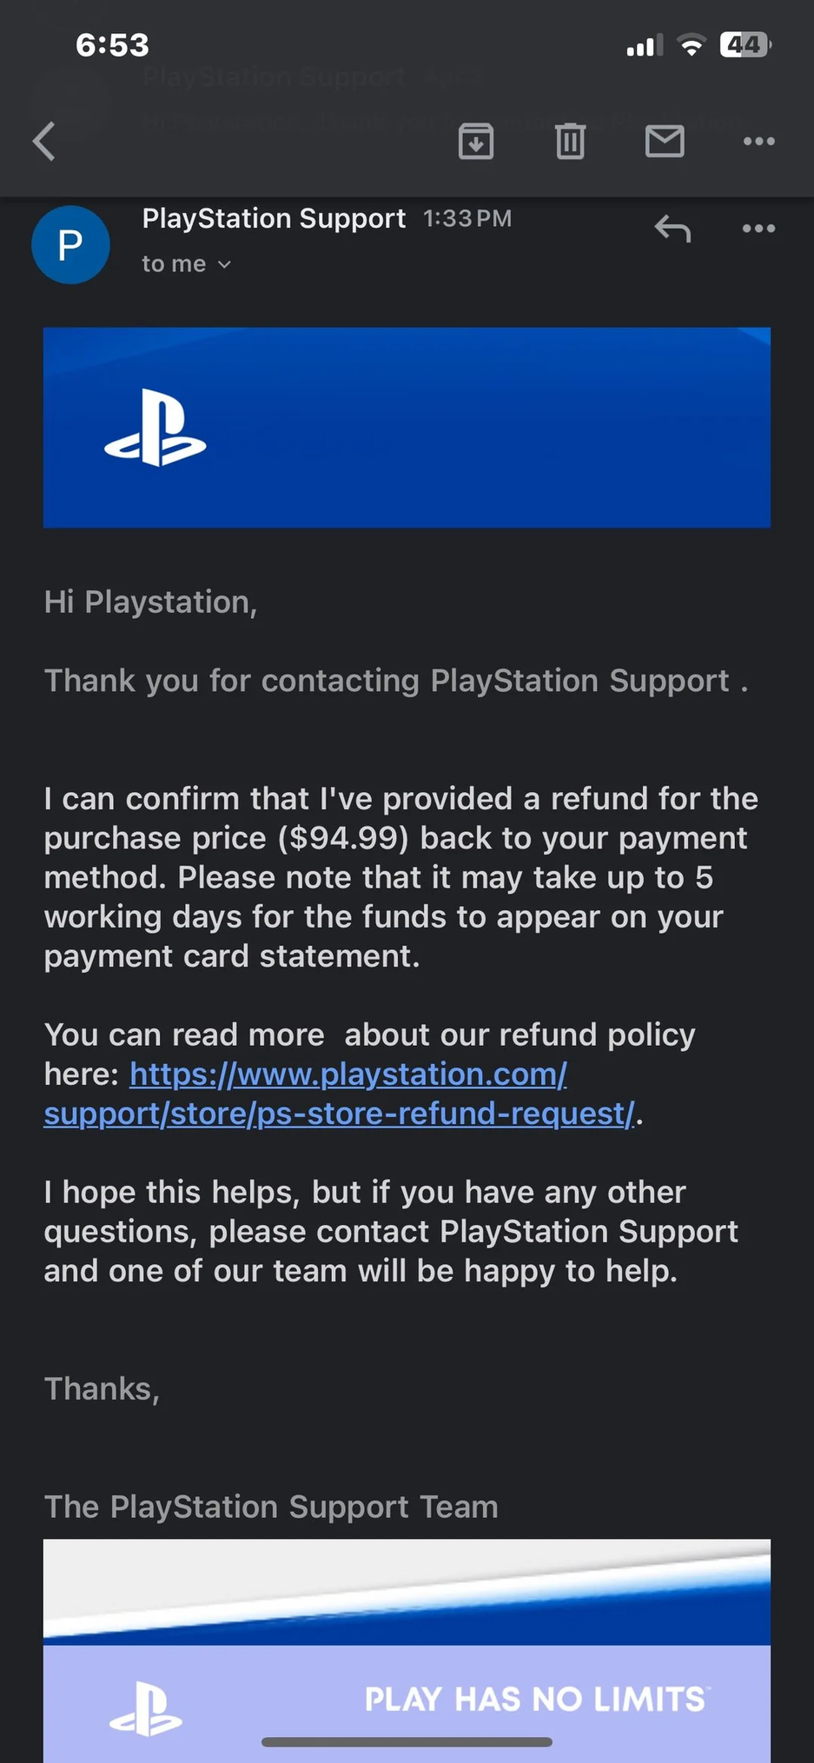The width and height of the screenshot is (814, 1763).
Task: Tap the Play Has No Limits banner
Action: point(534,1699)
